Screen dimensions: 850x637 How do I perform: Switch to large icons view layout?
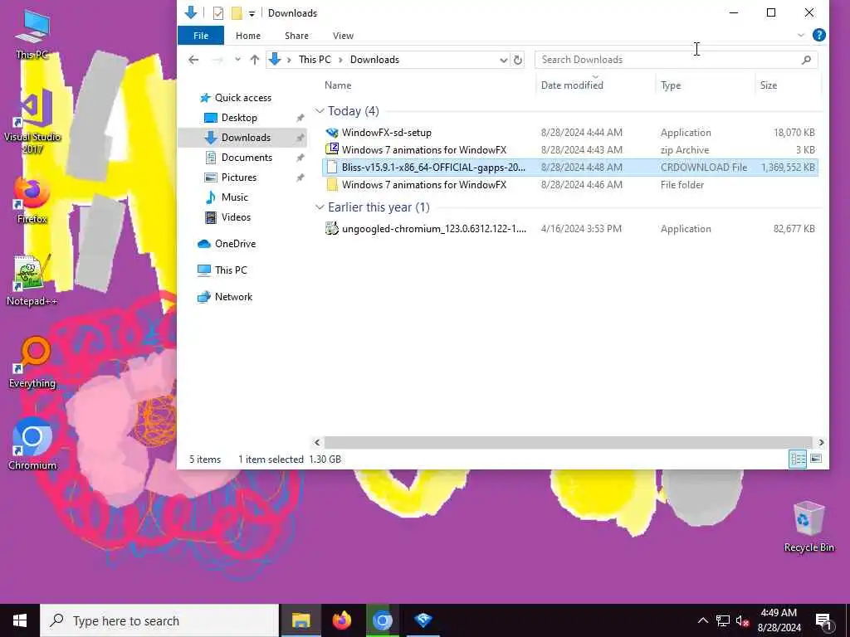816,460
